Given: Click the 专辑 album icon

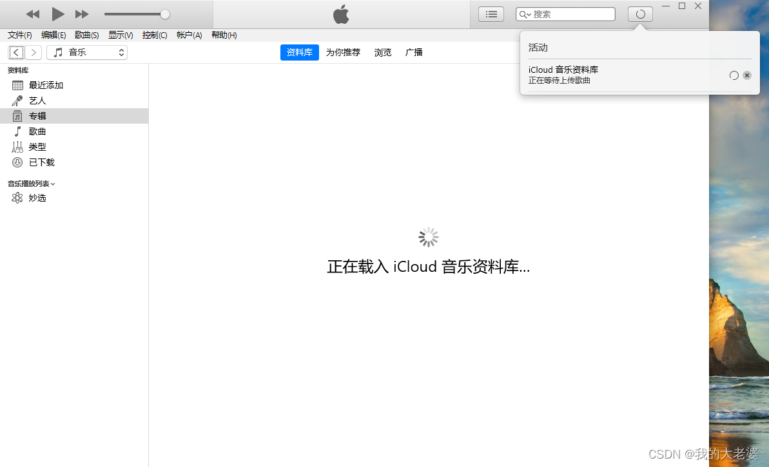Looking at the screenshot, I should click(17, 116).
